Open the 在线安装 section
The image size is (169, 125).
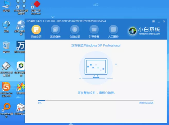point(75,31)
